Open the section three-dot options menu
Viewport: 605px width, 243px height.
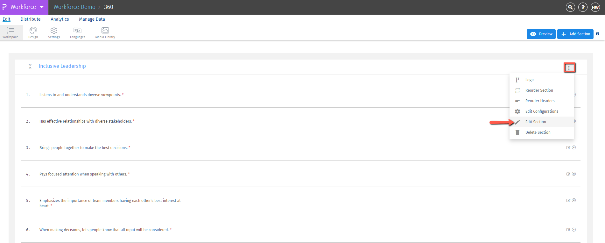tap(570, 67)
